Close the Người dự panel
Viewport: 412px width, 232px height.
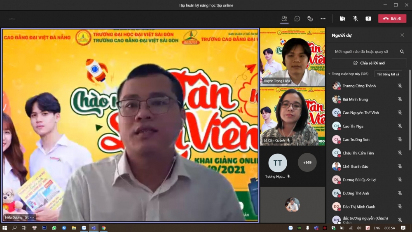pos(402,35)
